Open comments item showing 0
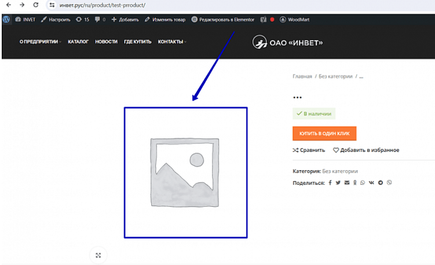435x265 pixels. point(100,20)
